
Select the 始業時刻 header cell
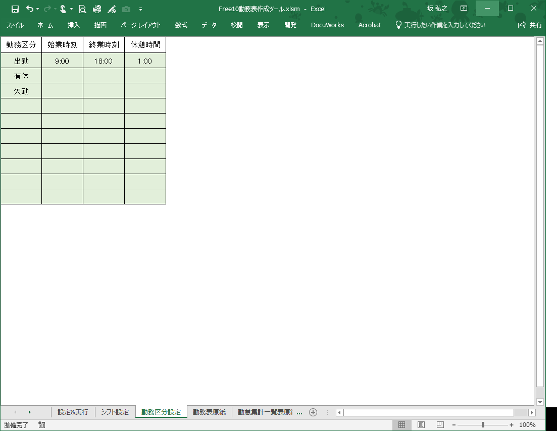63,45
